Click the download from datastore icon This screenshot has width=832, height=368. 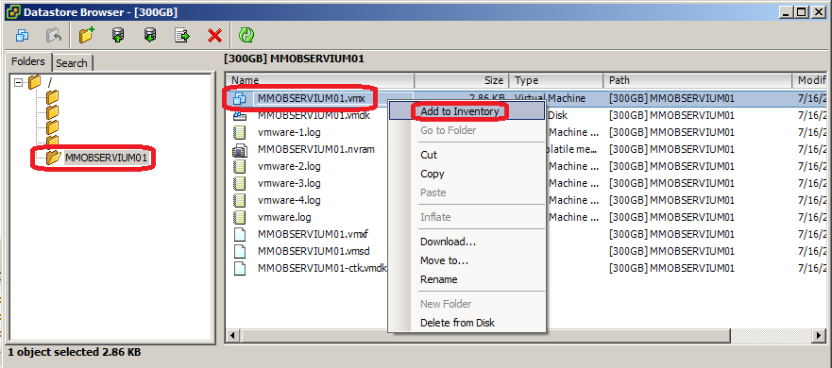(x=151, y=36)
